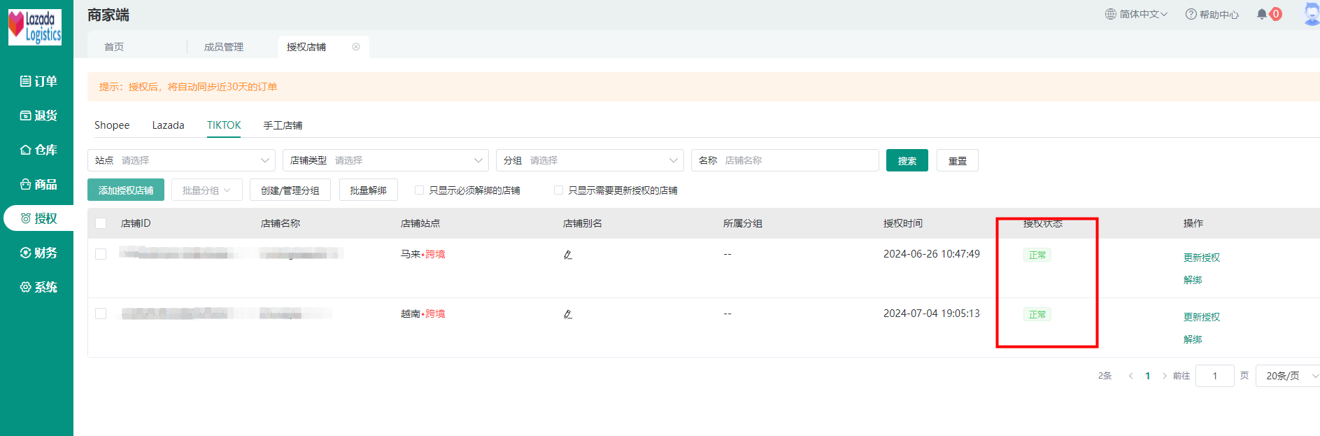The width and height of the screenshot is (1320, 436).
Task: Edit store alias for the Malaysia store
Action: point(568,255)
